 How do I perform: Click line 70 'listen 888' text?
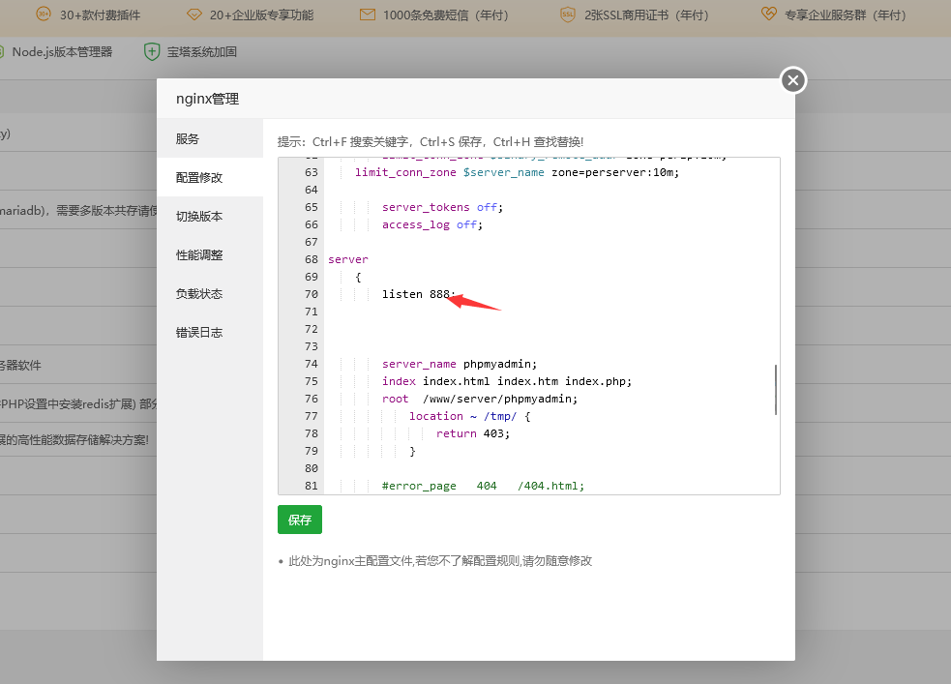coord(418,294)
